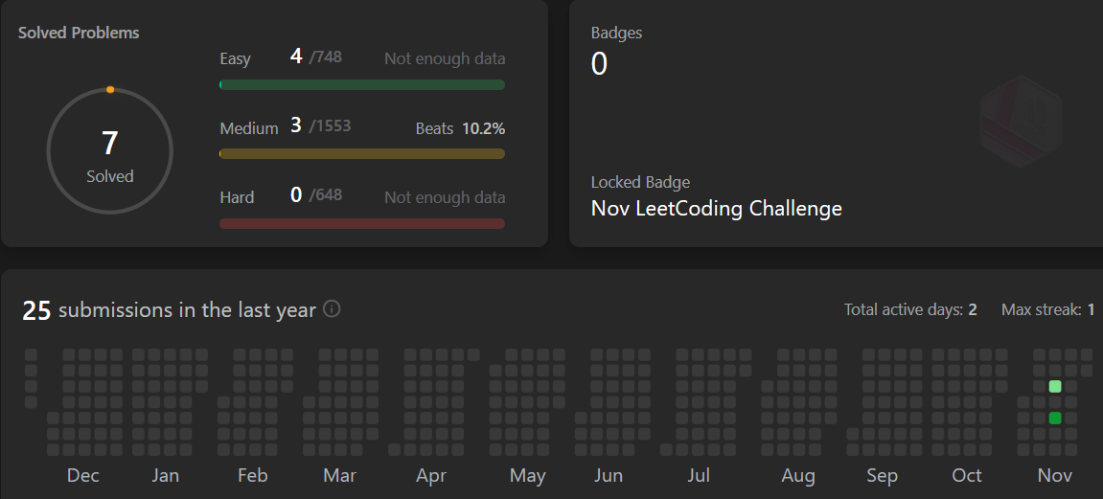The image size is (1103, 499).
Task: Click the Solved Problems heading
Action: (79, 33)
